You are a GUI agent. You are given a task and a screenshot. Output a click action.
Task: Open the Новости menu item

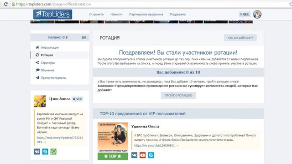116,14
